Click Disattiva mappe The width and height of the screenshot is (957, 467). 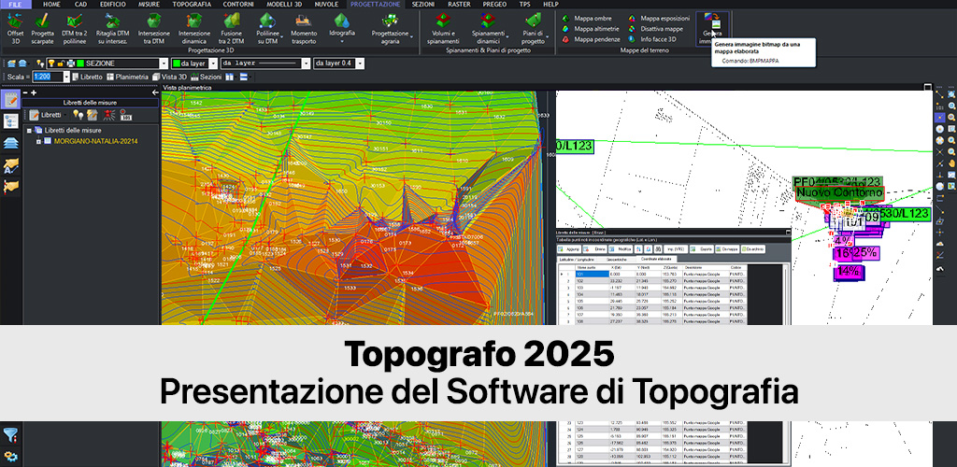[x=655, y=29]
